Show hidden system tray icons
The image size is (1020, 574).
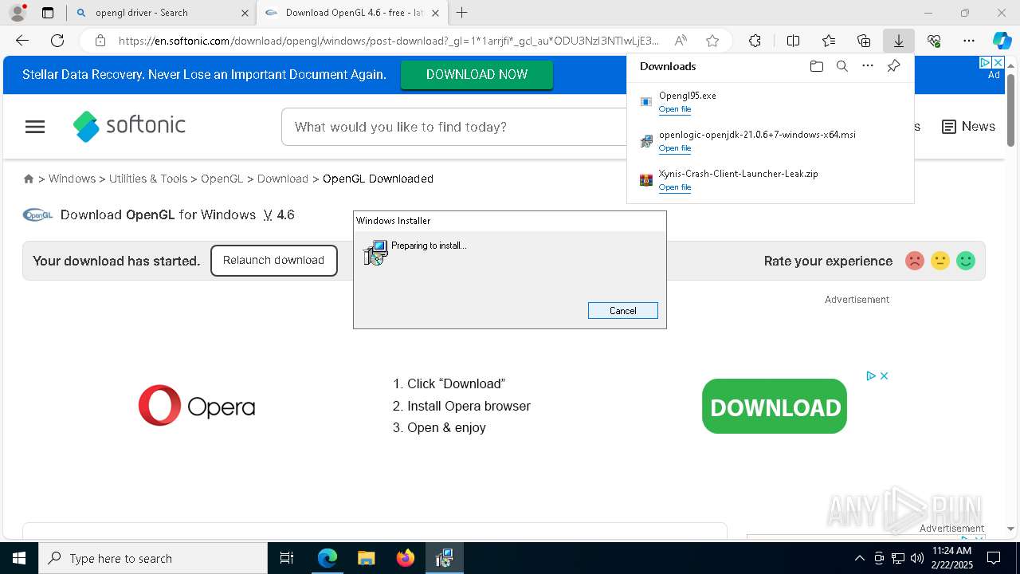859,558
